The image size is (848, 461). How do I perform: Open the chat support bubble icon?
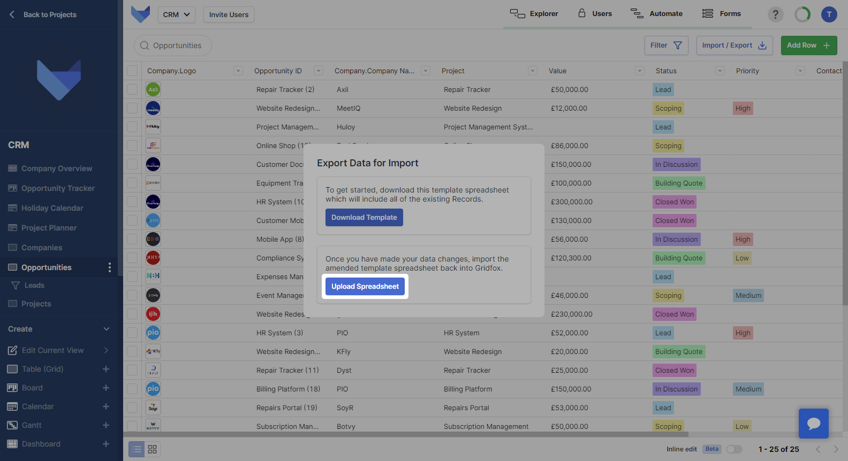[813, 424]
